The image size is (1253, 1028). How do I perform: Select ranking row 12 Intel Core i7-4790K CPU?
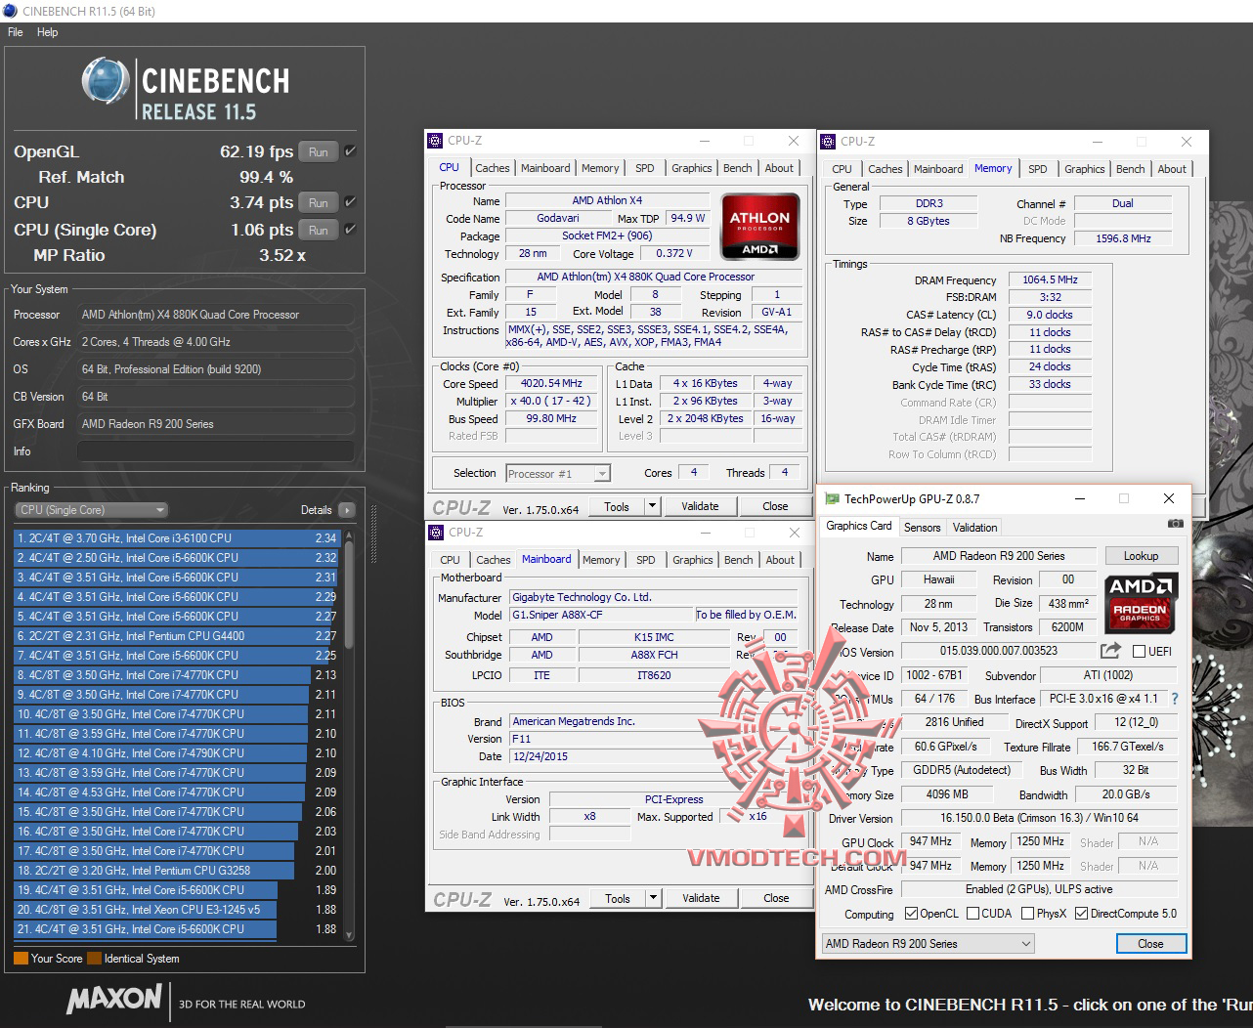coord(176,753)
